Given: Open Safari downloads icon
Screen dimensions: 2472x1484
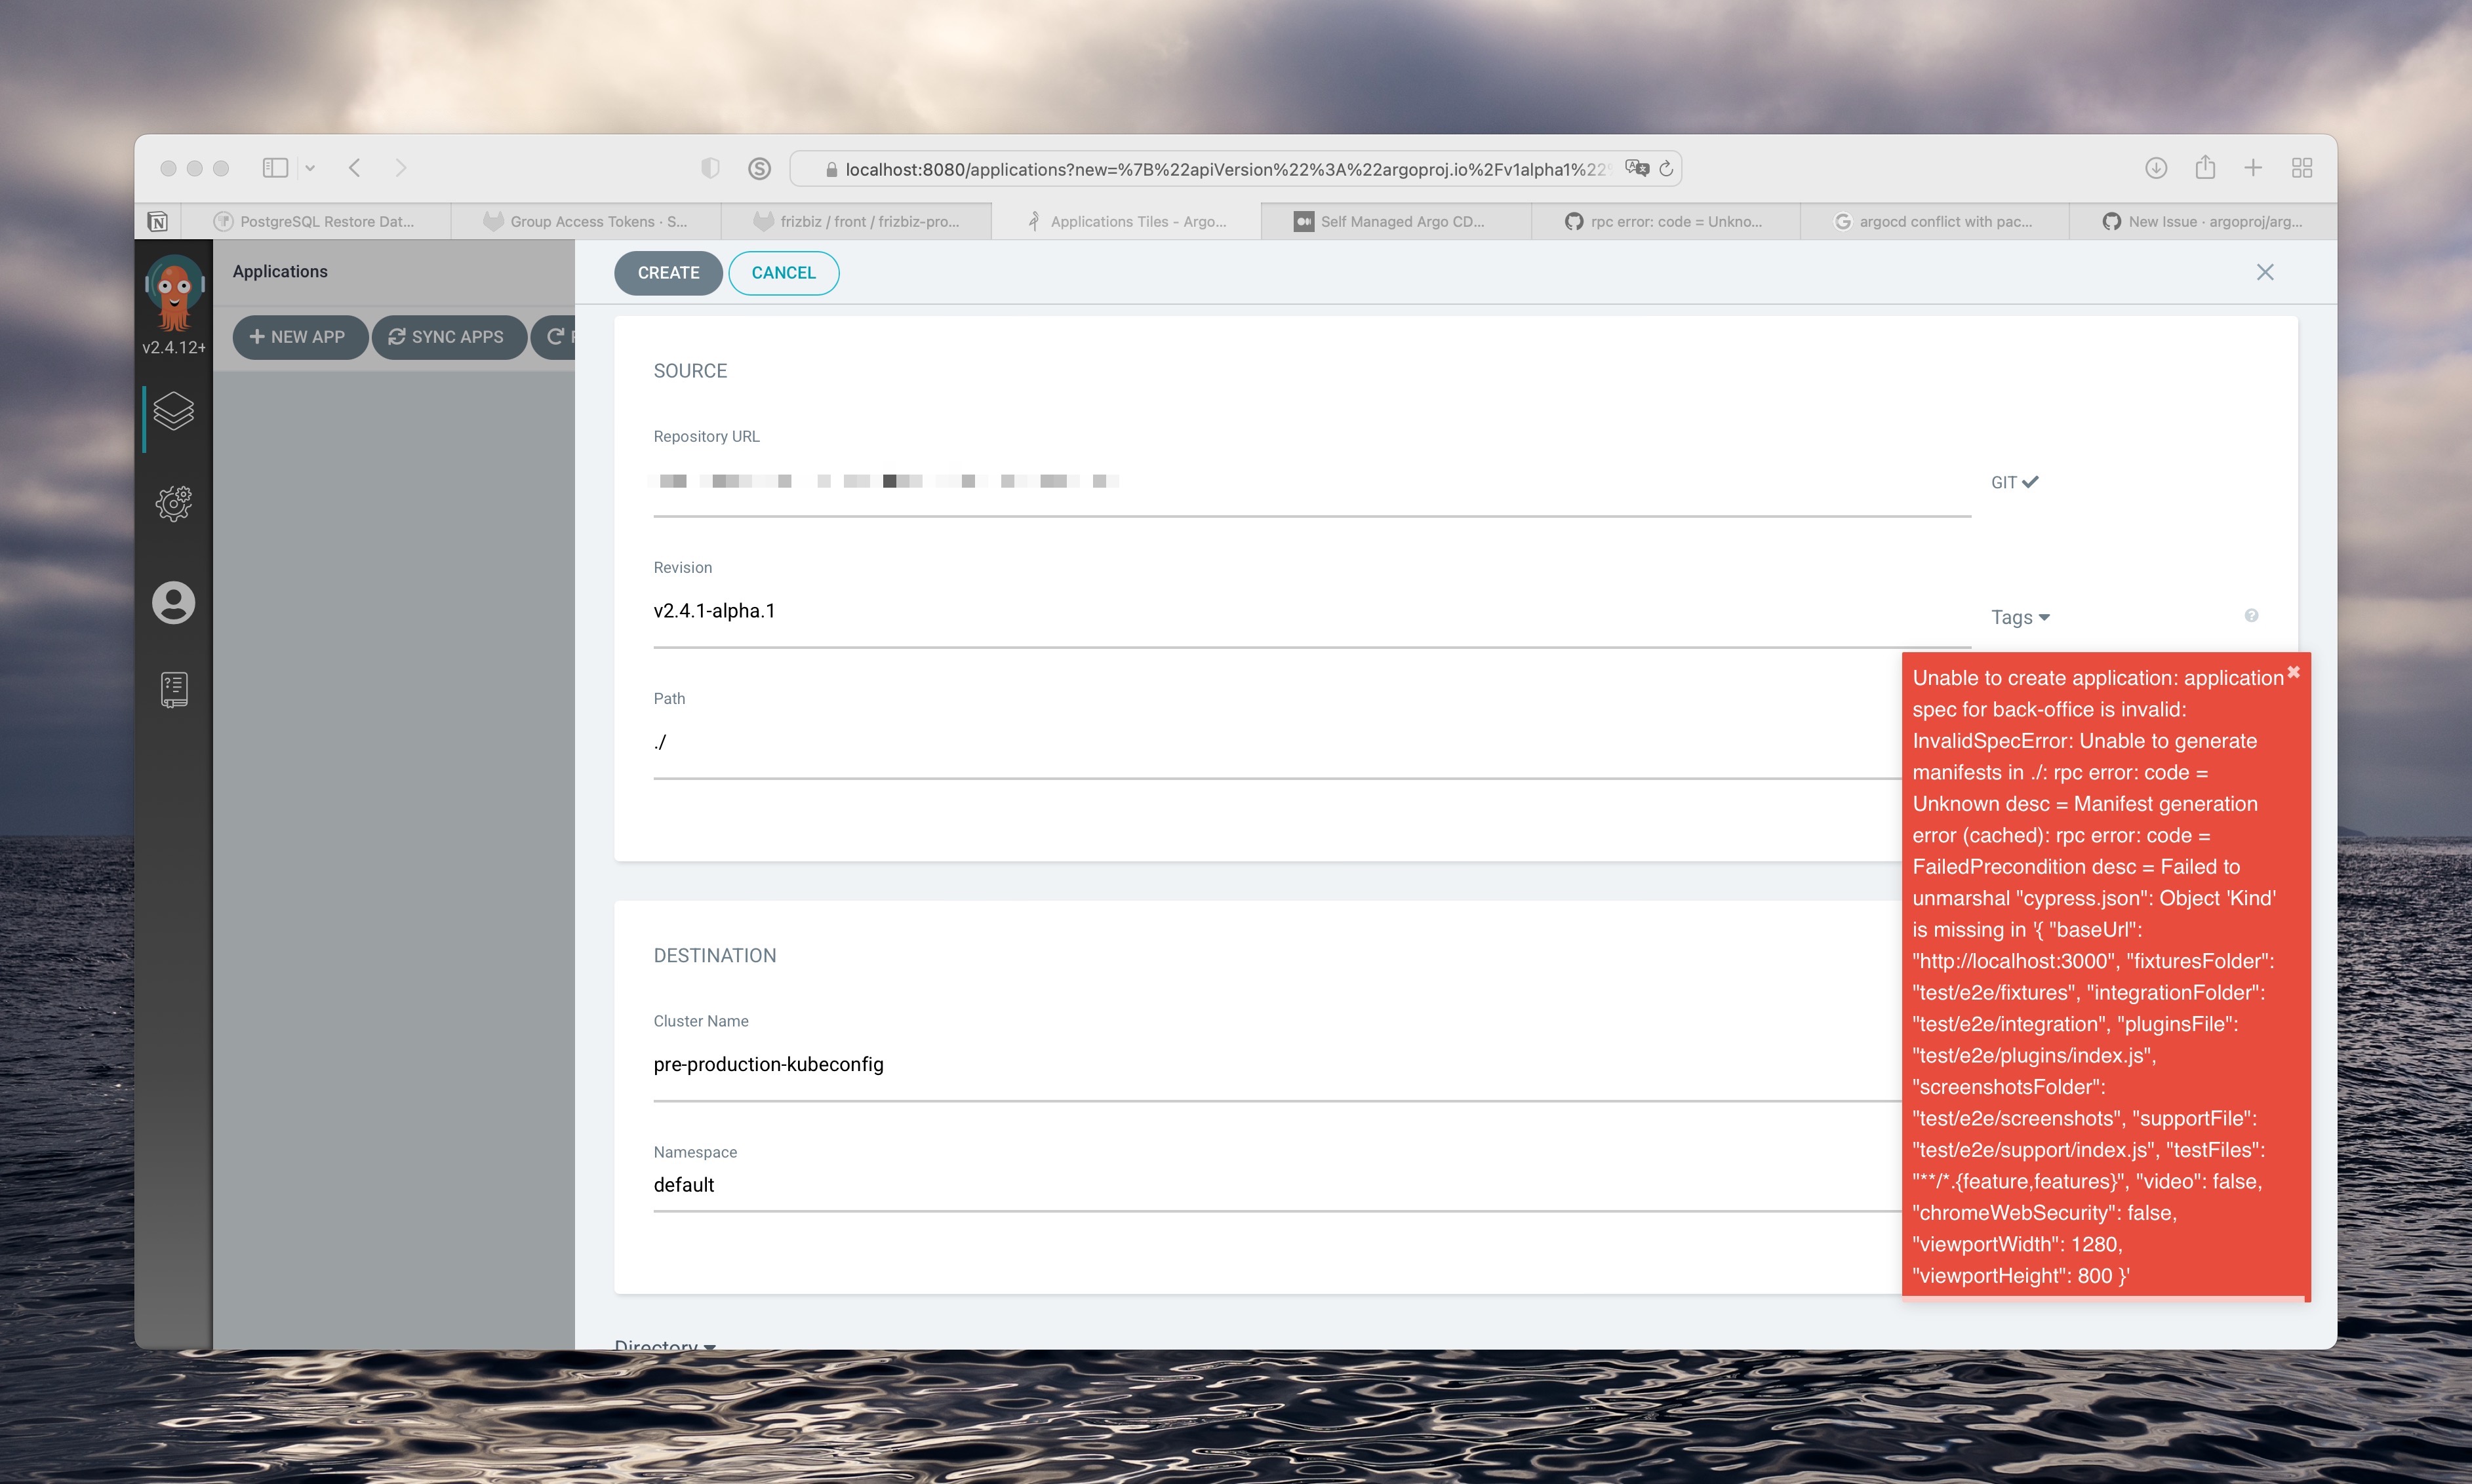Looking at the screenshot, I should tap(2156, 168).
